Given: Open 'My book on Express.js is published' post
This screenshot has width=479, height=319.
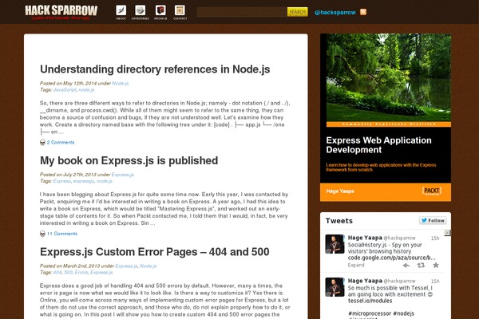Looking at the screenshot, I should tap(129, 160).
